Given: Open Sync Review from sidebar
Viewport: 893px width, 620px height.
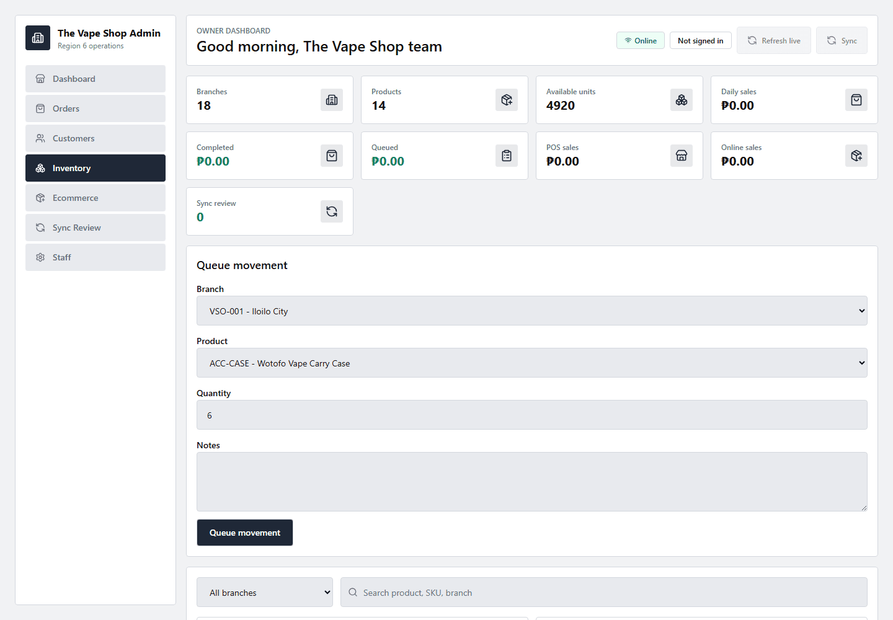Looking at the screenshot, I should [x=96, y=228].
